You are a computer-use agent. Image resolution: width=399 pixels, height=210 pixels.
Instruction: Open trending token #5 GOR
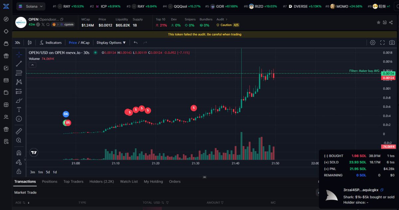(x=221, y=6)
